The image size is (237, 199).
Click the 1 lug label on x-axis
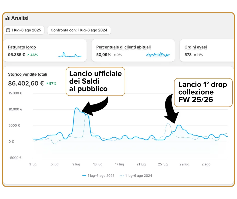33,164
